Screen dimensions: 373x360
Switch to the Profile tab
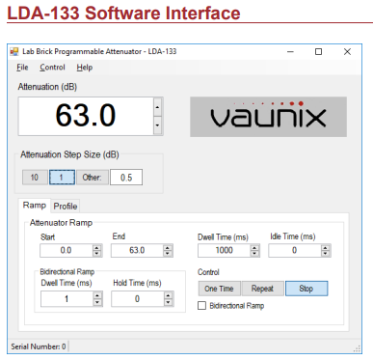(66, 207)
